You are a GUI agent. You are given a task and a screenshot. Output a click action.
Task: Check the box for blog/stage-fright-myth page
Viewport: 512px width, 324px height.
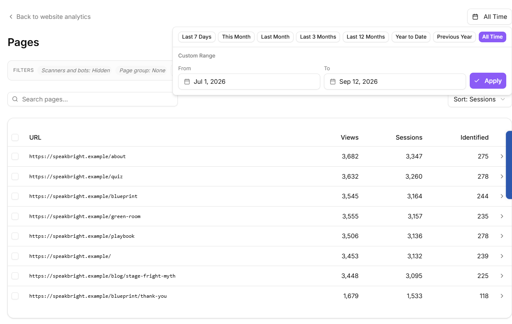pos(15,276)
